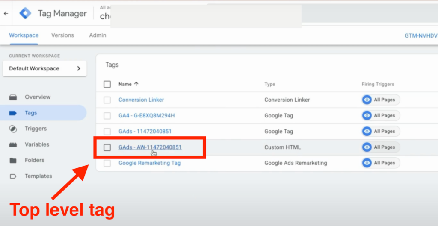Tick the select-all checkbox in table header

[x=107, y=84]
